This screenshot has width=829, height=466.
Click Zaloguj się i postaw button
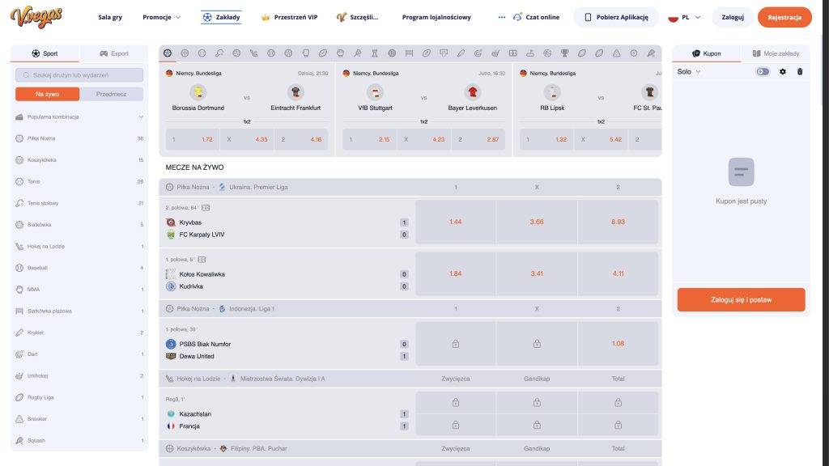click(x=742, y=299)
